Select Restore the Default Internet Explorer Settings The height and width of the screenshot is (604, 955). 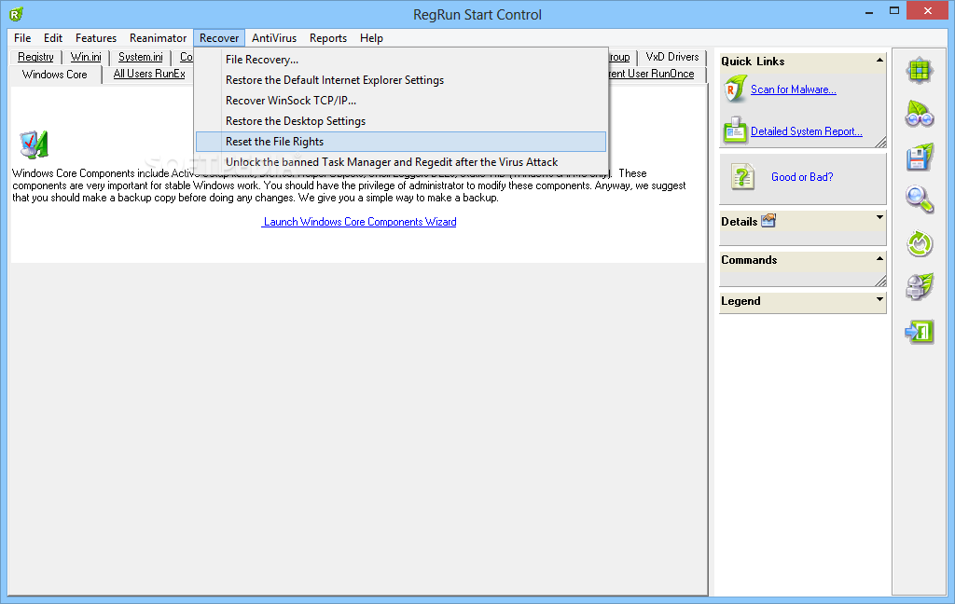tap(401, 80)
